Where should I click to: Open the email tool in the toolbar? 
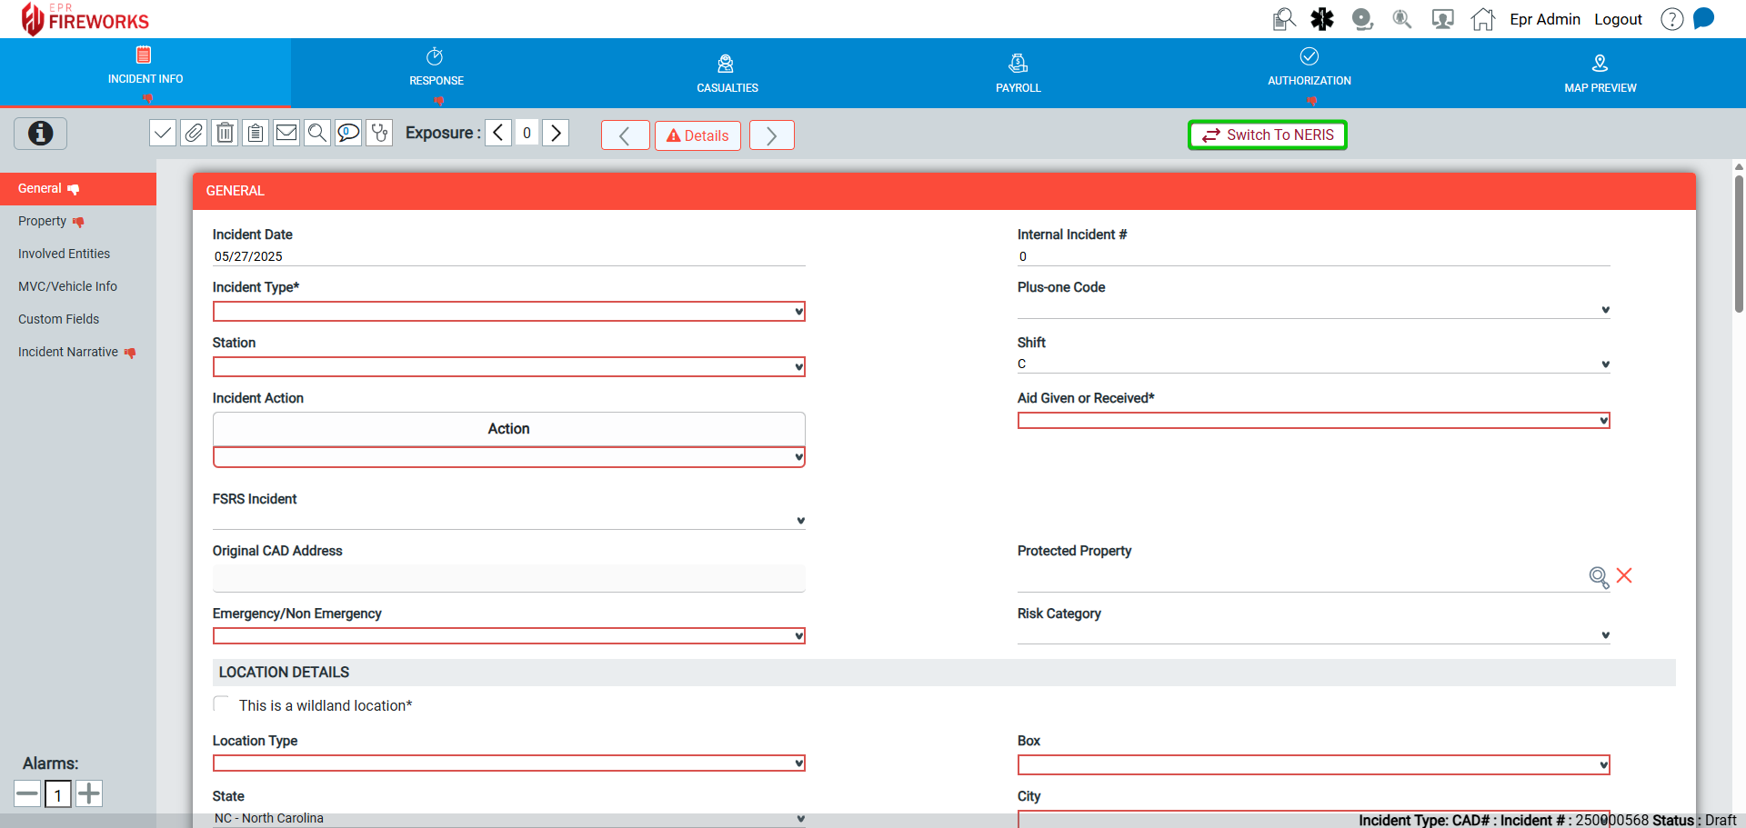click(286, 133)
